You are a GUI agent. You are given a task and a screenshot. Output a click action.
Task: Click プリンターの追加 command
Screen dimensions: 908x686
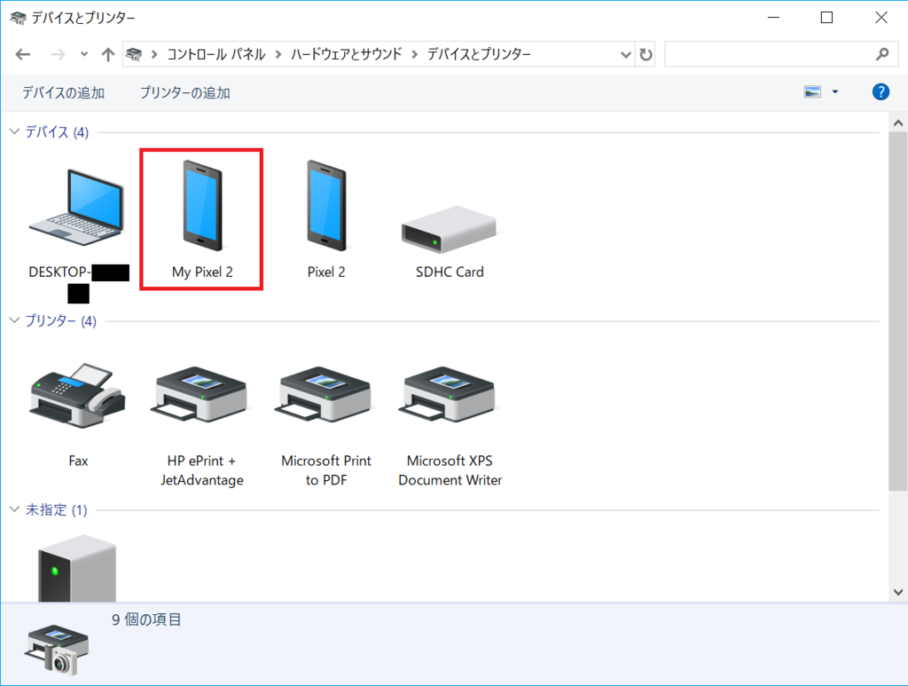(184, 92)
